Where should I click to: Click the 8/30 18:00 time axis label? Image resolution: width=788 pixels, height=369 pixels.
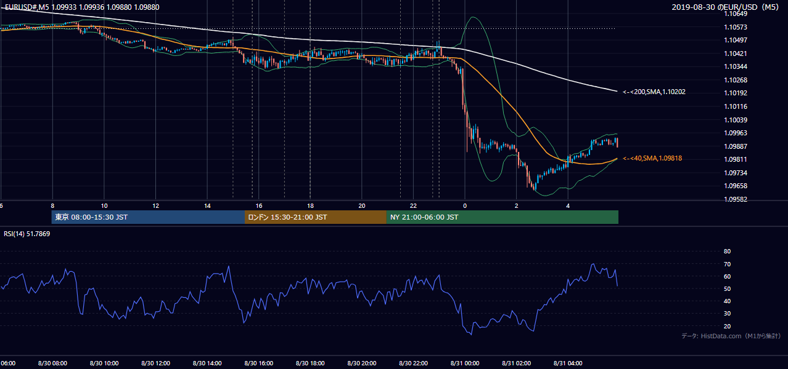(x=310, y=363)
